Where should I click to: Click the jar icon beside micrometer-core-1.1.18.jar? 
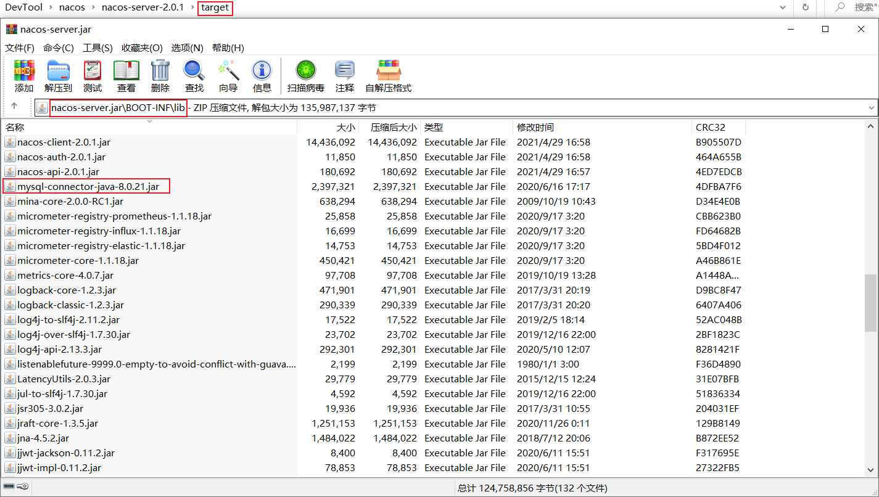10,260
